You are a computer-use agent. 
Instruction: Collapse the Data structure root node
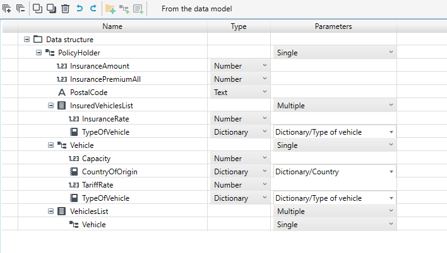pos(27,39)
